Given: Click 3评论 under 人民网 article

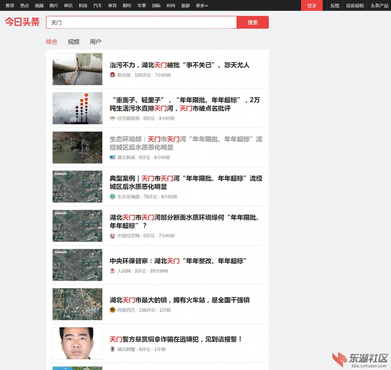Looking at the screenshot, I should pyautogui.click(x=140, y=271).
